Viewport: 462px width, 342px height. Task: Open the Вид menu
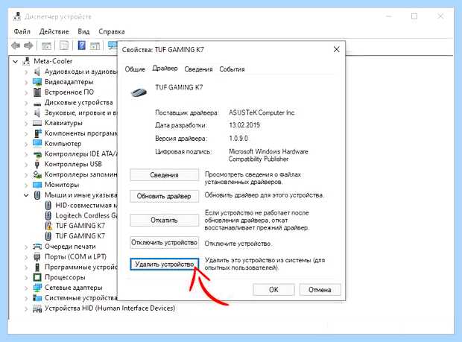pyautogui.click(x=83, y=31)
